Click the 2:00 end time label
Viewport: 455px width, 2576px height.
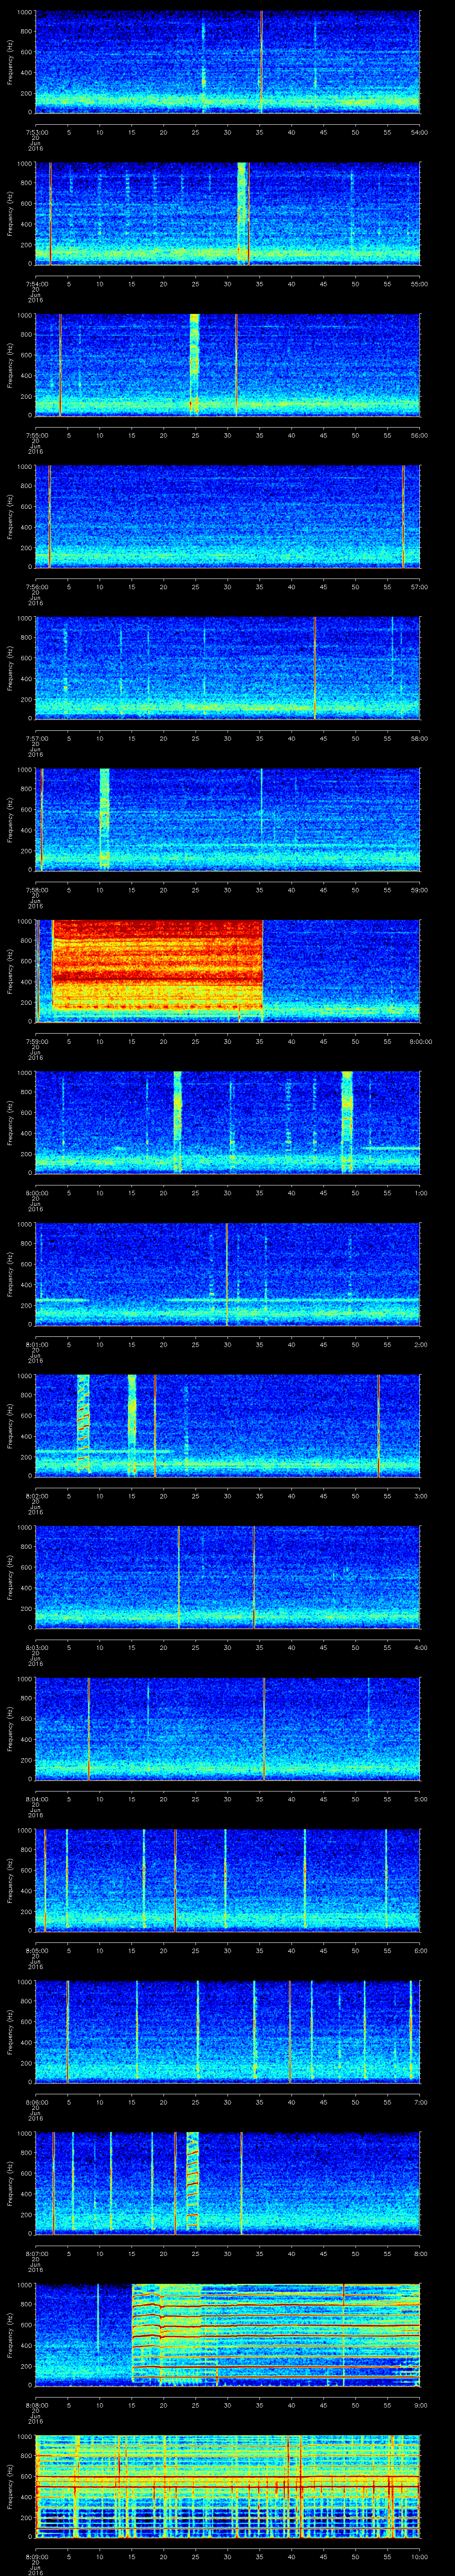(x=421, y=1344)
